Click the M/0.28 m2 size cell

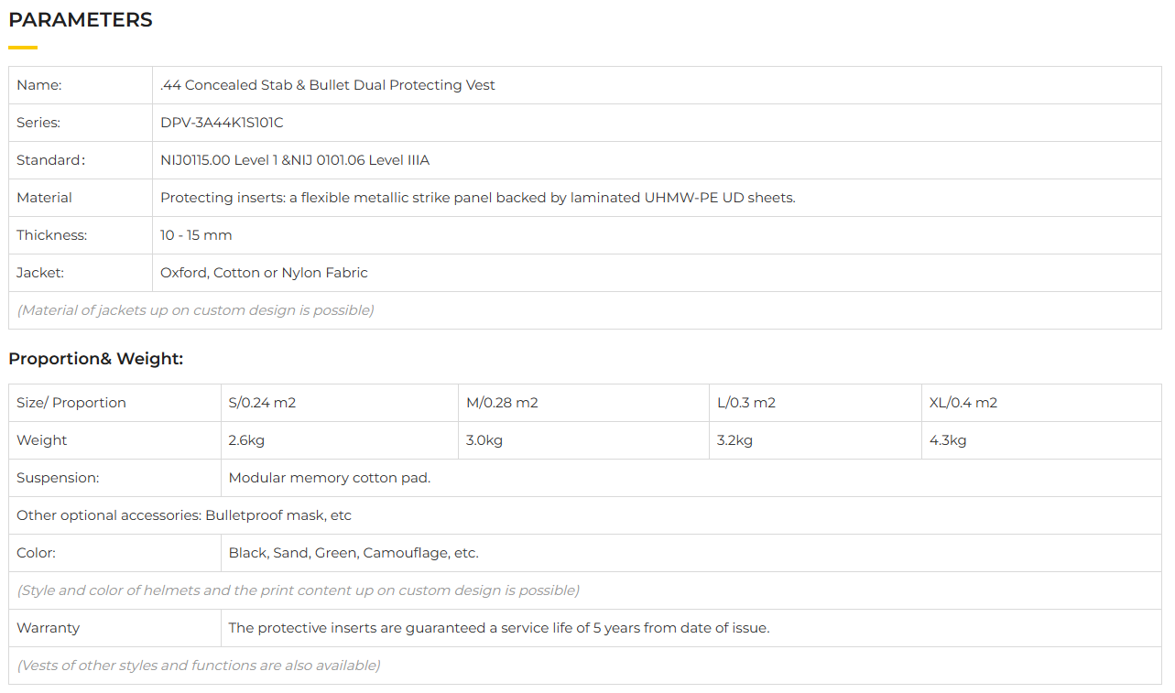[502, 403]
